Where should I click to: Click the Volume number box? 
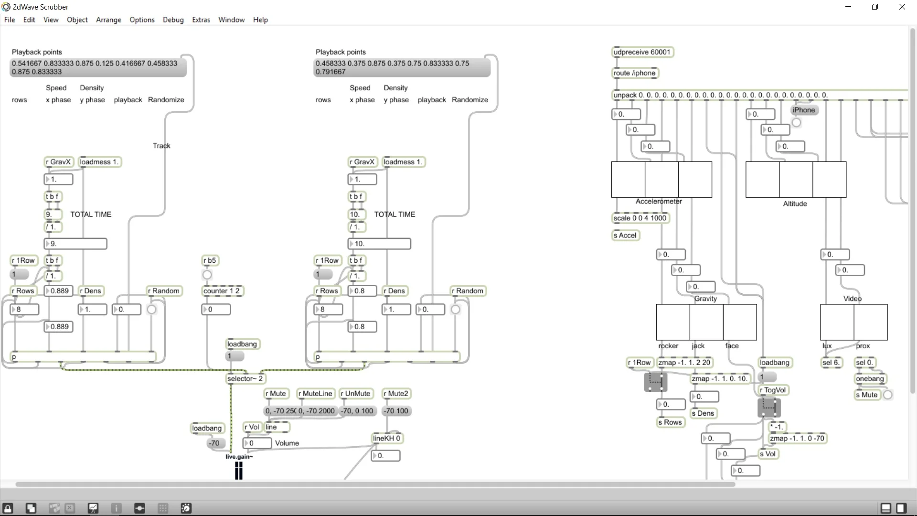pos(257,443)
